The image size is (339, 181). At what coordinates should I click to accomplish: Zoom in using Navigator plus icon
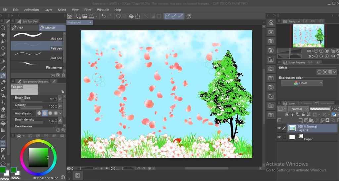coord(321,51)
